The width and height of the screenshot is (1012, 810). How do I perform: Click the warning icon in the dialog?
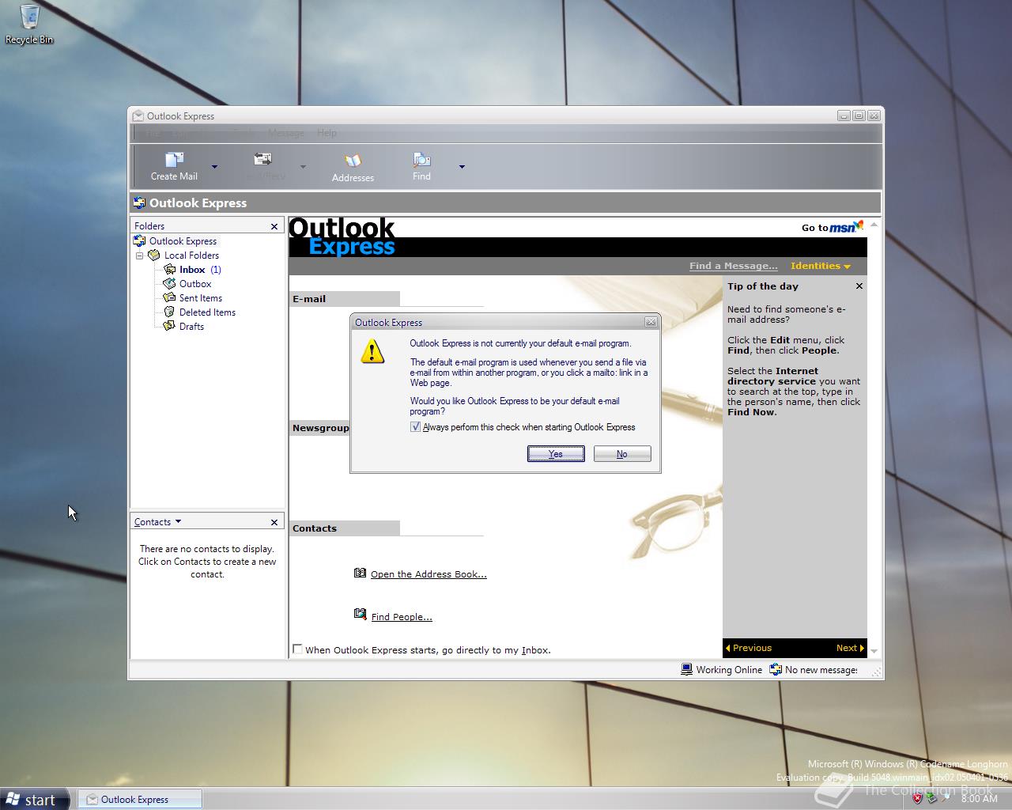pos(372,351)
